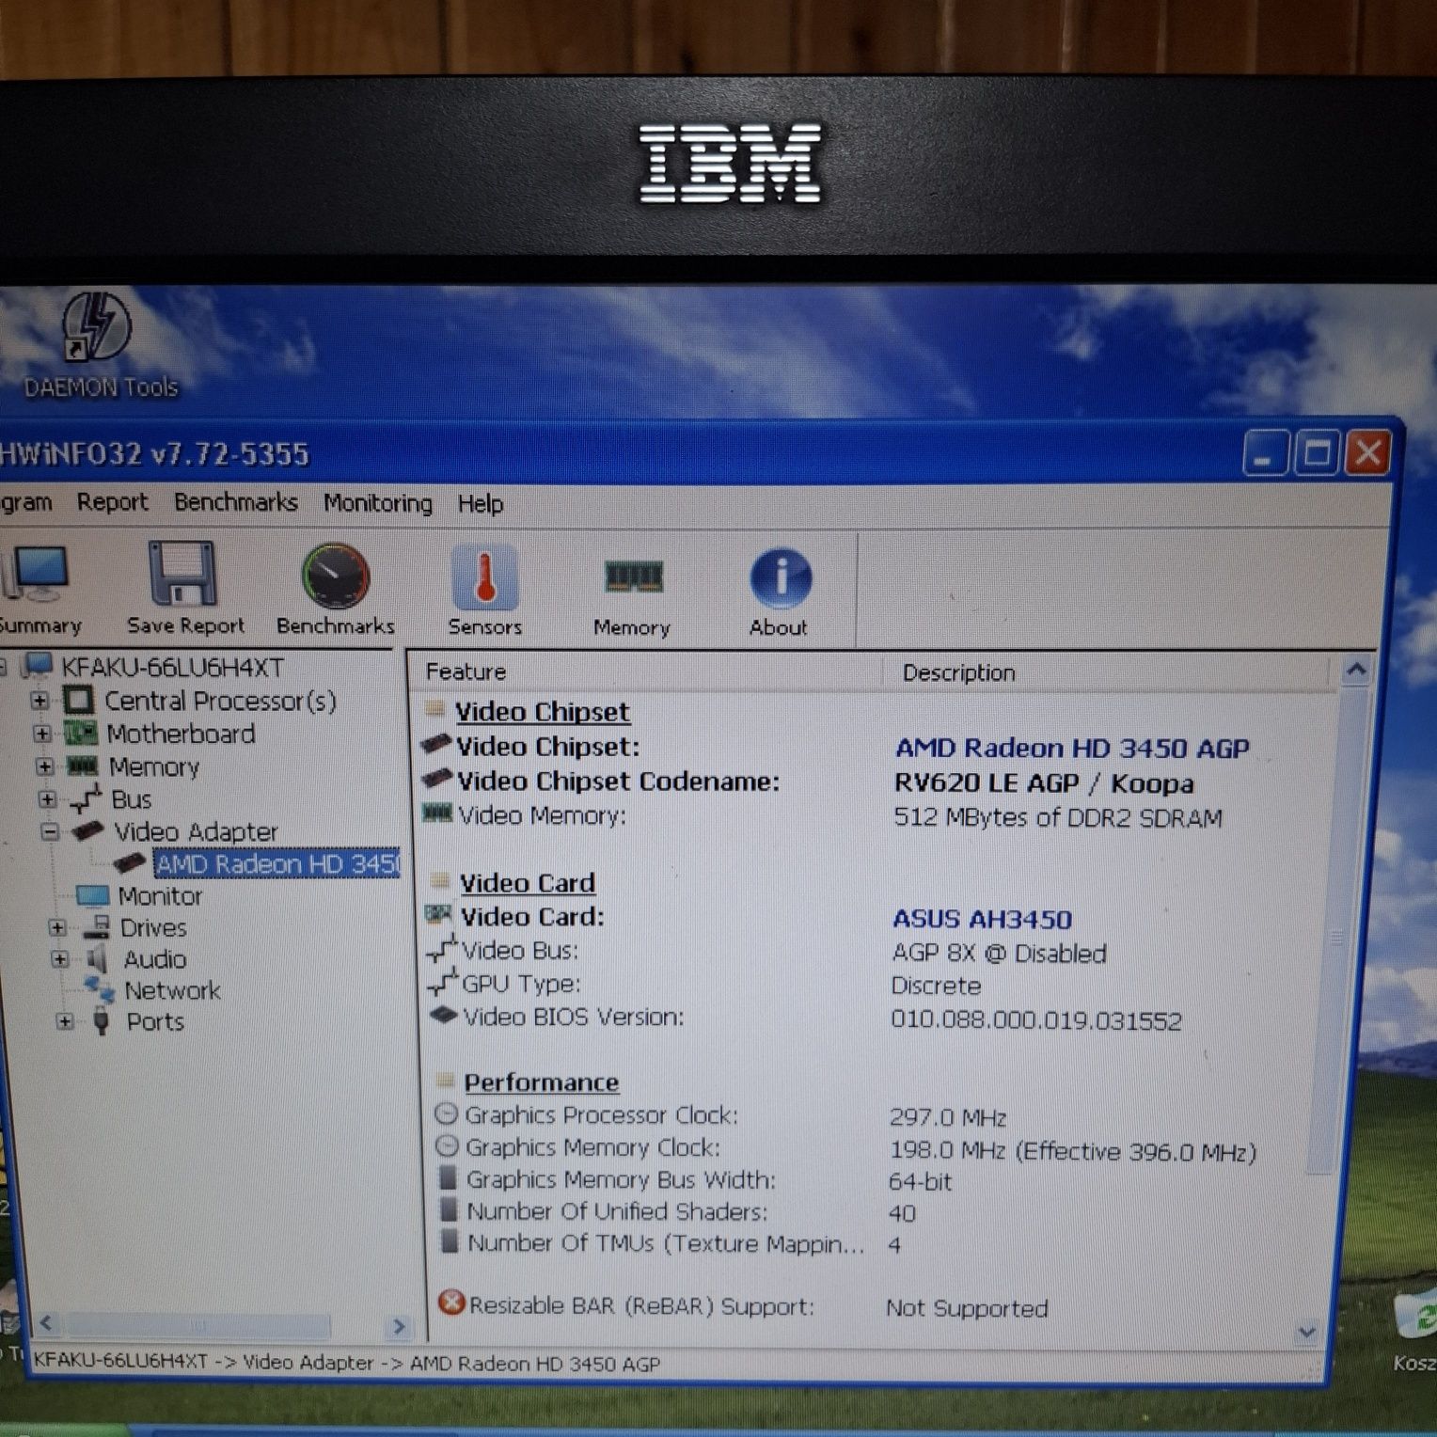
Task: Open the Sensors thermometer icon
Action: point(484,576)
